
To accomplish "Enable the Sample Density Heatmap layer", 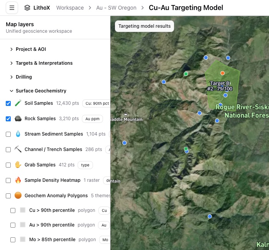I will tap(8, 180).
